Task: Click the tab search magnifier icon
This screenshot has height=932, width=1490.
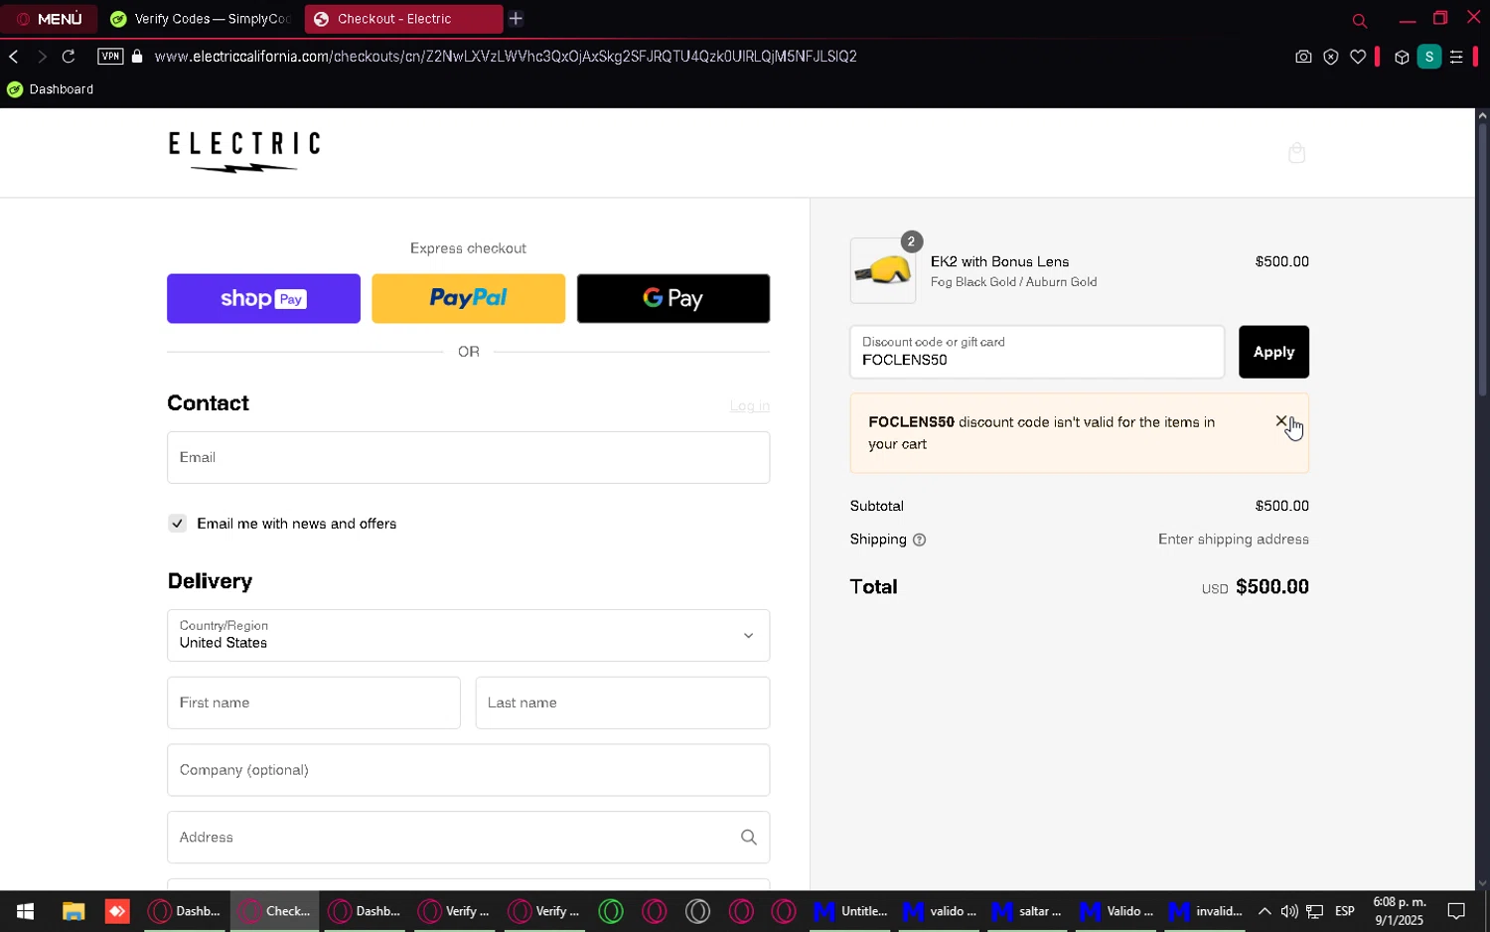Action: 1360,20
